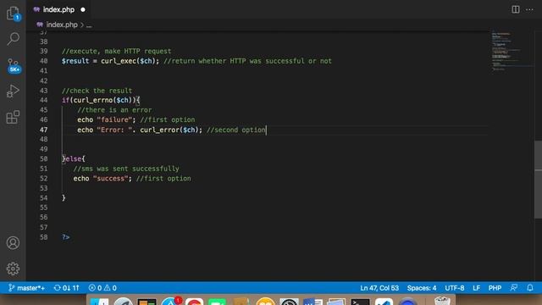Screen dimensions: 542x305
Task: Open Source Control view with 5K+ badge
Action: tap(14, 65)
